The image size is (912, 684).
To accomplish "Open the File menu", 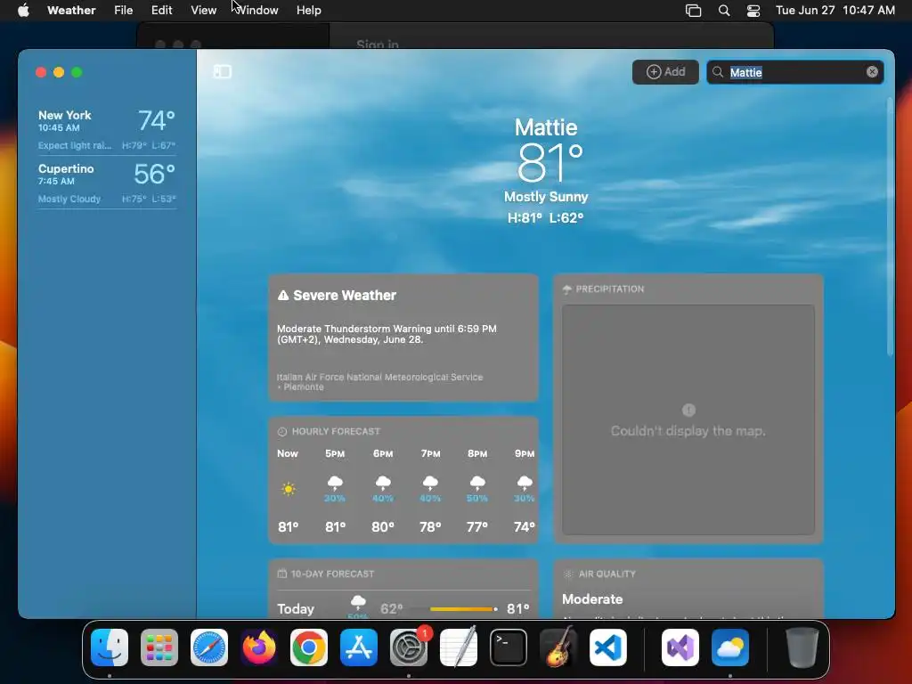I will [123, 11].
